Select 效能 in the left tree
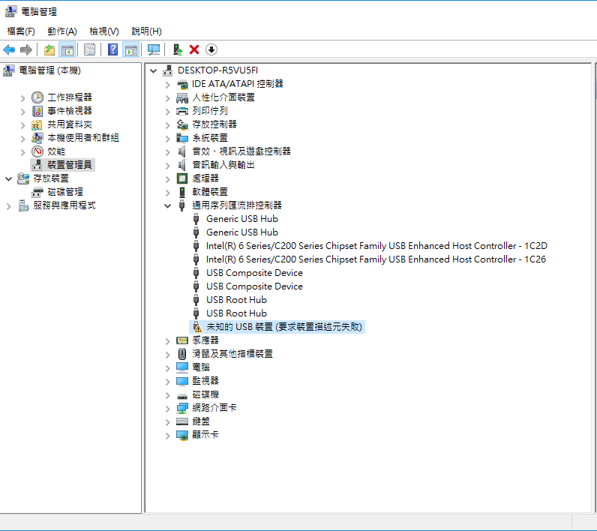Image resolution: width=597 pixels, height=531 pixels. 56,151
